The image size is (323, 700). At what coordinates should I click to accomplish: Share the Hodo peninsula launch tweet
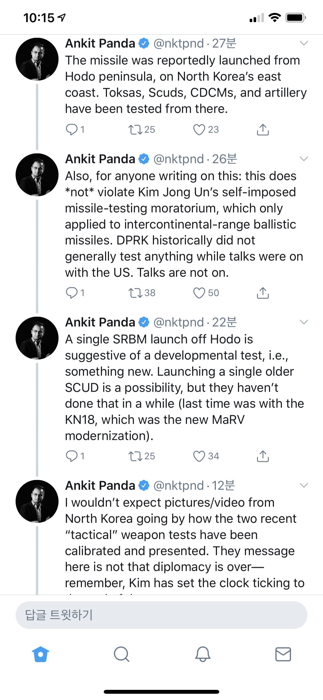click(262, 130)
